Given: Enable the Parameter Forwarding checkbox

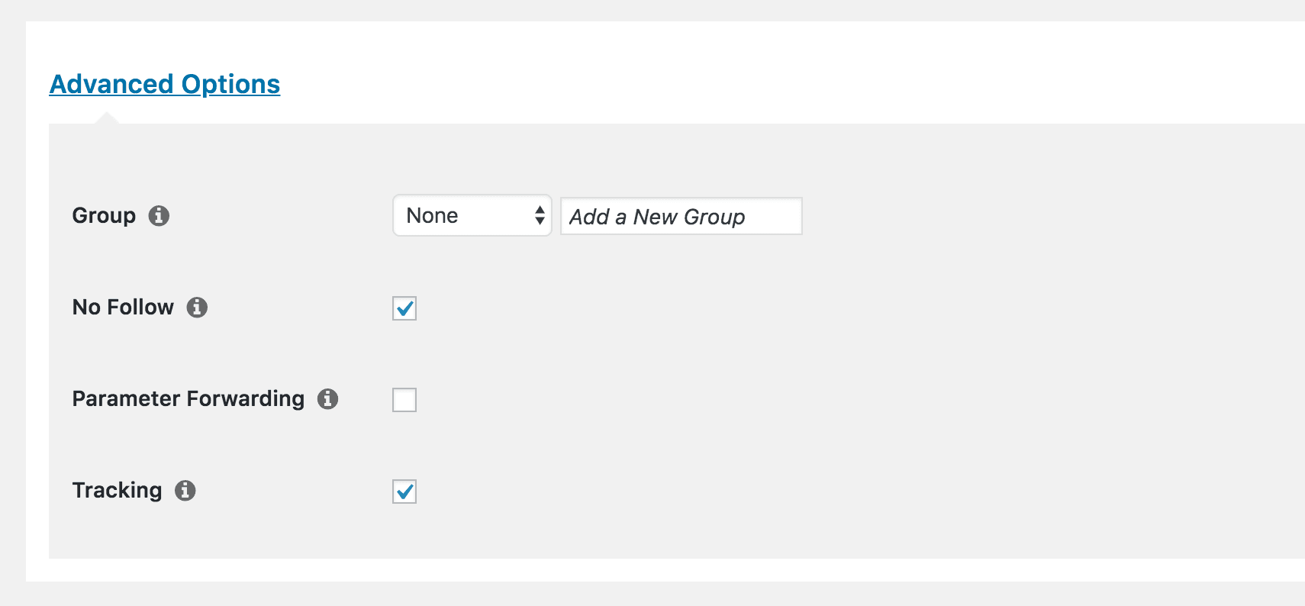Looking at the screenshot, I should (x=404, y=400).
